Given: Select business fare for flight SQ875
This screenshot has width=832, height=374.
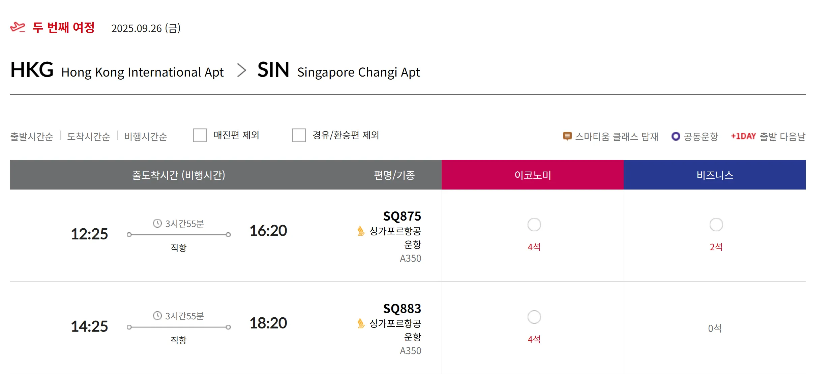Looking at the screenshot, I should tap(716, 225).
